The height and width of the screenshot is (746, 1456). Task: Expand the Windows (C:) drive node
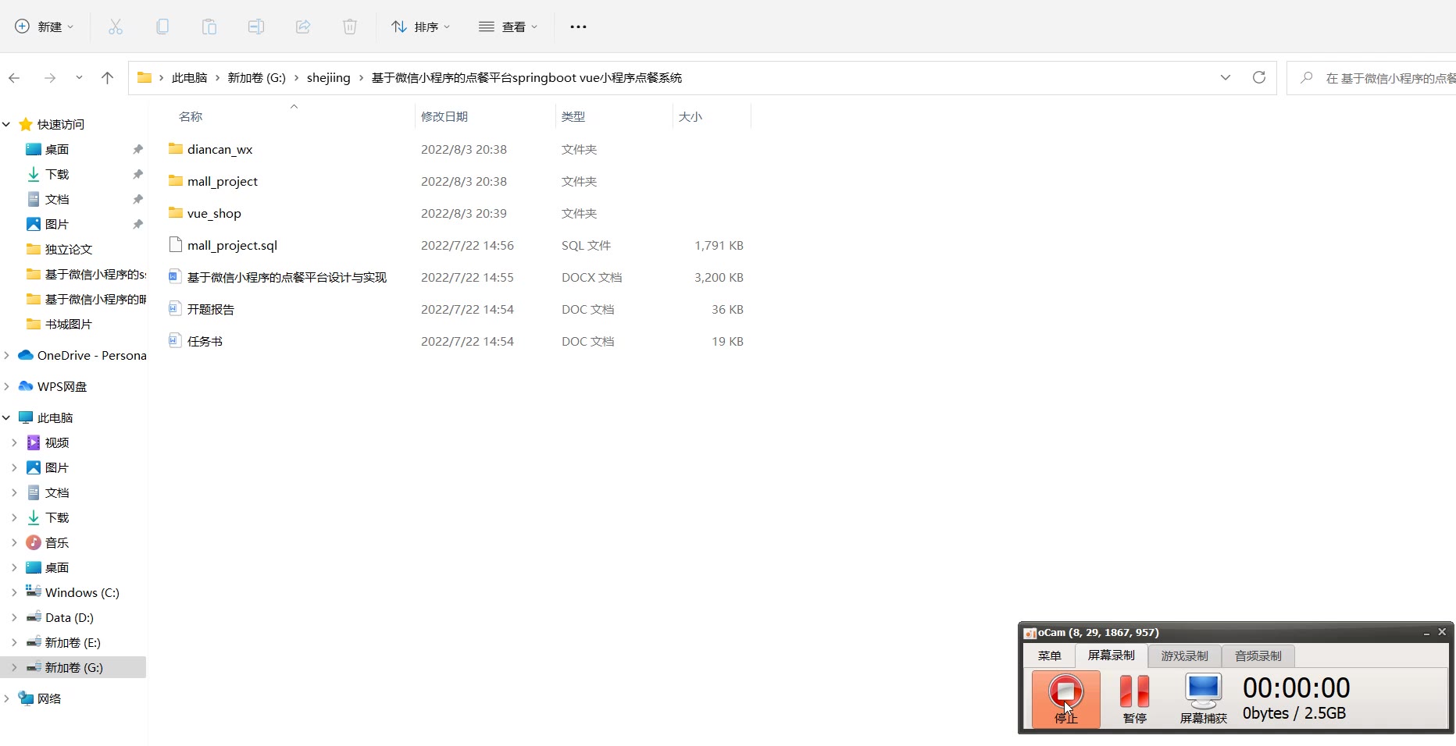click(14, 592)
